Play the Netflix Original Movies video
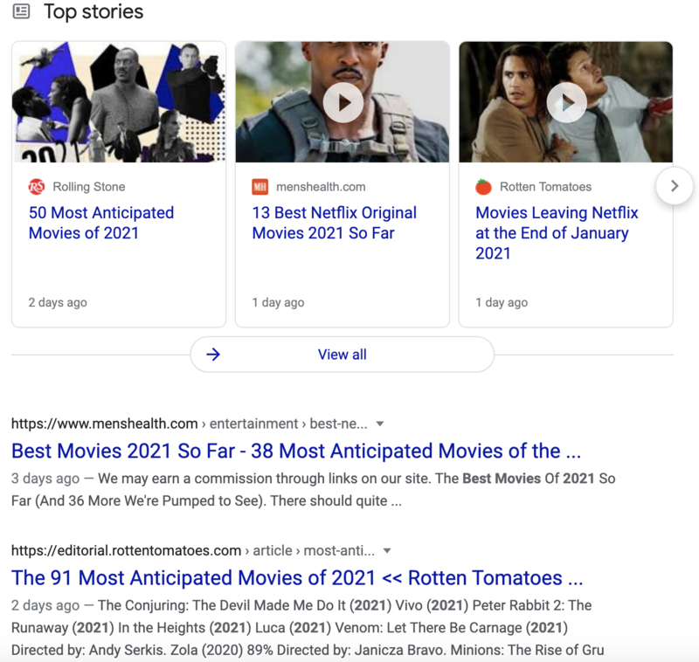This screenshot has height=662, width=699. click(342, 101)
